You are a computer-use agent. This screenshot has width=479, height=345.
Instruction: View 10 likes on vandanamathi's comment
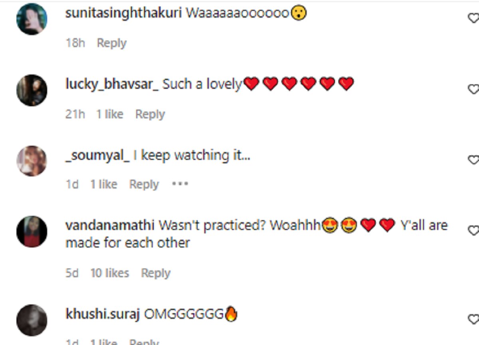110,273
